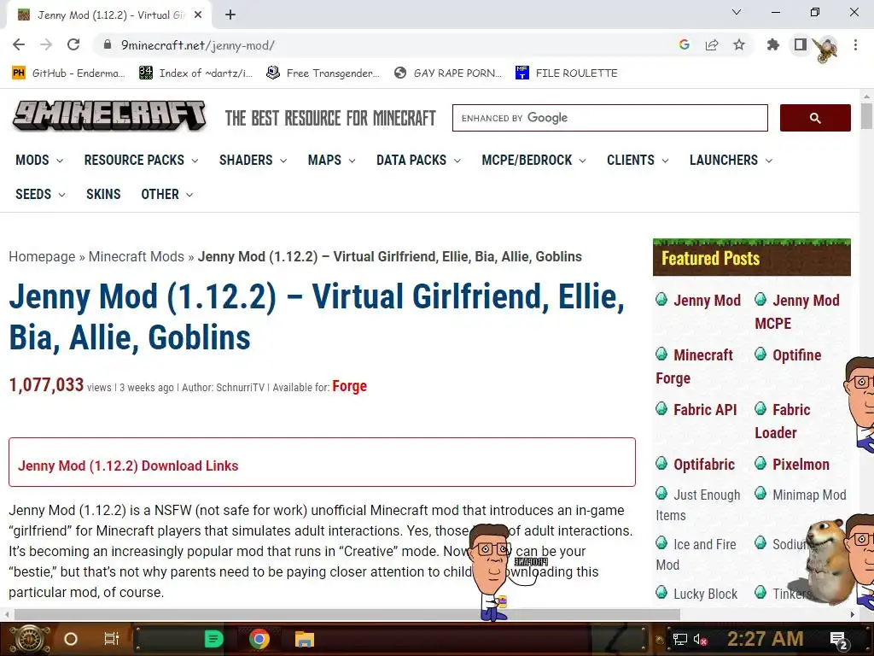Viewport: 874px width, 656px height.
Task: Bookmark this page with the star icon
Action: pos(738,44)
